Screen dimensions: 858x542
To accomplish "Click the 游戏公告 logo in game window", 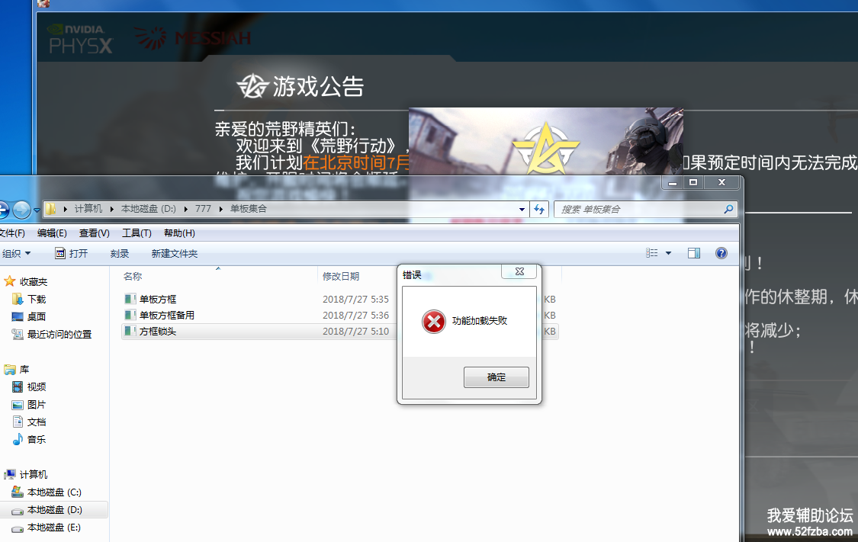I will click(252, 86).
